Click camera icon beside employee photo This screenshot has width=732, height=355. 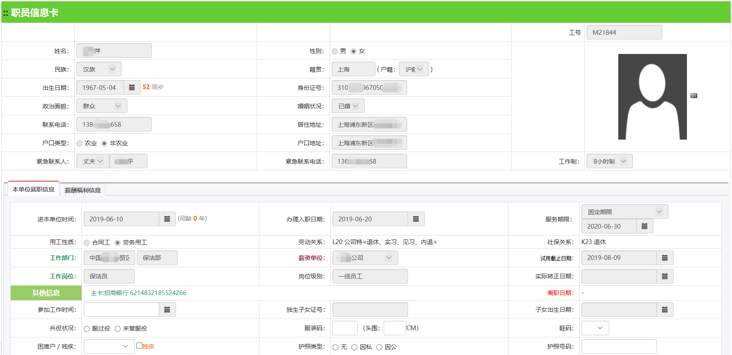pyautogui.click(x=693, y=95)
